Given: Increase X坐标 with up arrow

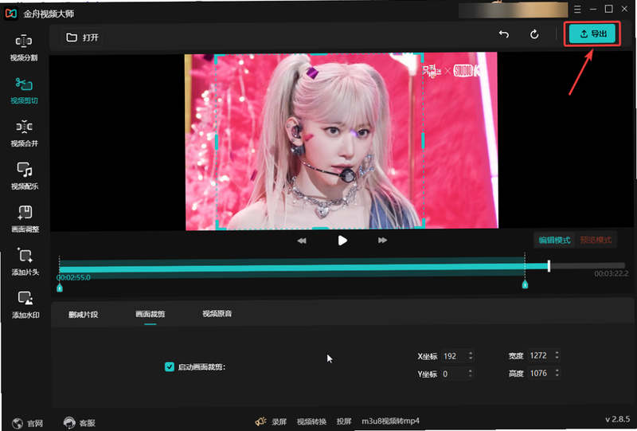Looking at the screenshot, I should (471, 353).
